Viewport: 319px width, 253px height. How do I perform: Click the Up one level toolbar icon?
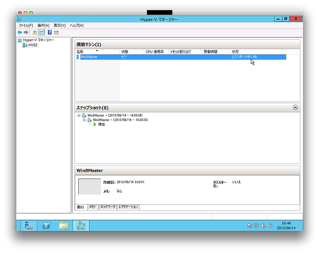[x=35, y=32]
